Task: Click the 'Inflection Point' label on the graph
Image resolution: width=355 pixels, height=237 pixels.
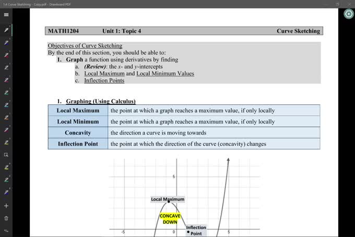Action: (196, 230)
